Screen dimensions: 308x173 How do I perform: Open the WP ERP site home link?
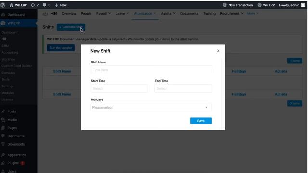18,5
